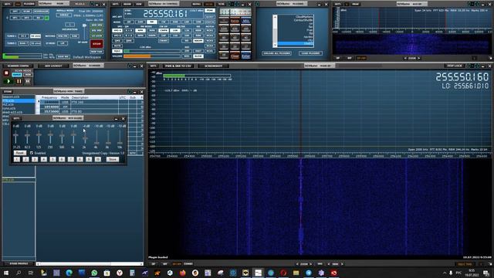494x278 pixels.
Task: Select VFO B in RX Control
Action: click(x=117, y=36)
